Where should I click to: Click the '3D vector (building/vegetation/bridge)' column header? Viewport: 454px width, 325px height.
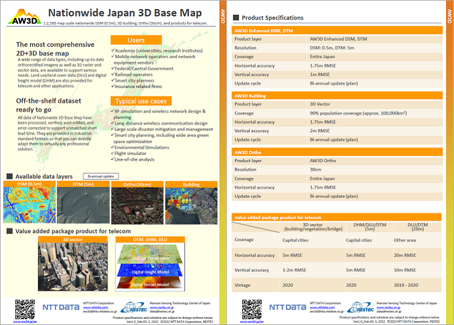tap(313, 227)
